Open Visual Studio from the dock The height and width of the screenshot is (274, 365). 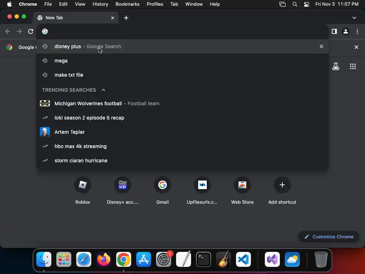(272, 259)
